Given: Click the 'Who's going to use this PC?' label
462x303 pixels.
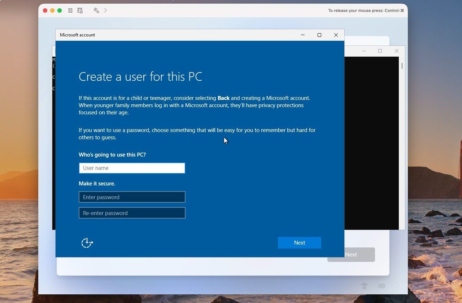Looking at the screenshot, I should coord(112,155).
